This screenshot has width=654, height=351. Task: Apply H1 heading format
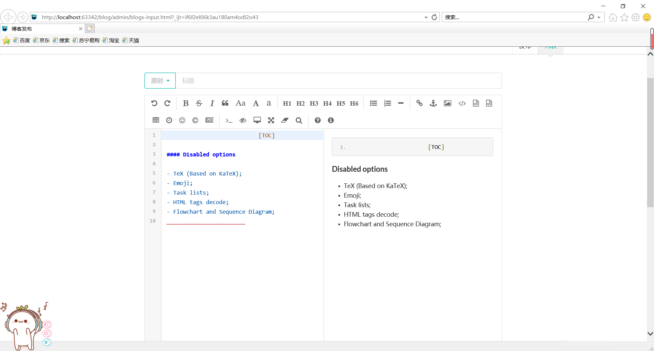click(287, 103)
